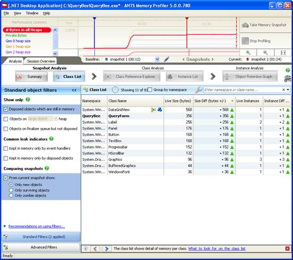Click the pencil rename snapshot icon

pyautogui.click(x=166, y=59)
